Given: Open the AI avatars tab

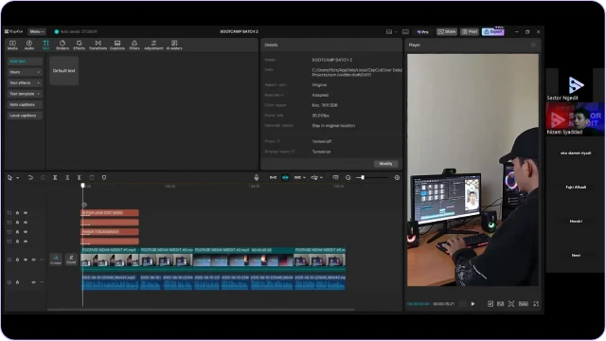Looking at the screenshot, I should [x=174, y=45].
